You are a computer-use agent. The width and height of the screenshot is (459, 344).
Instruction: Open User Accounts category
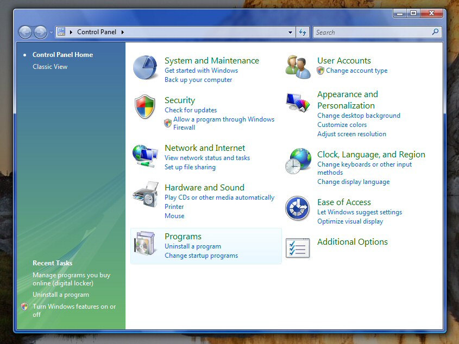(344, 61)
